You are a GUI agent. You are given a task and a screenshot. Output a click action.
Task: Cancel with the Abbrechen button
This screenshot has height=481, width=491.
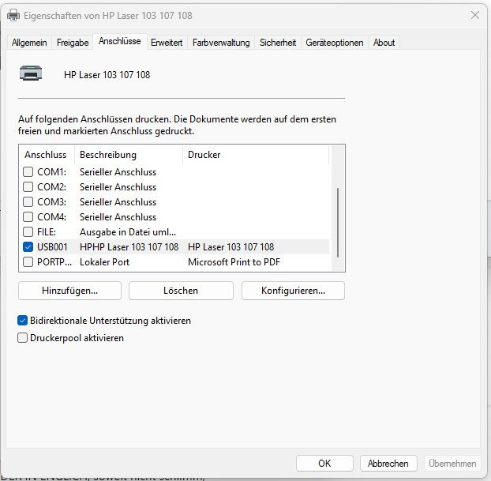click(x=388, y=463)
